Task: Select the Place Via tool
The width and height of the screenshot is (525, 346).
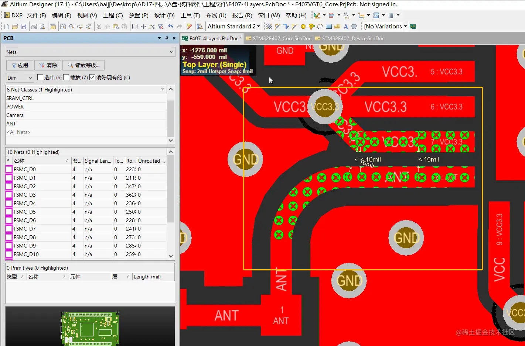Action: click(311, 27)
